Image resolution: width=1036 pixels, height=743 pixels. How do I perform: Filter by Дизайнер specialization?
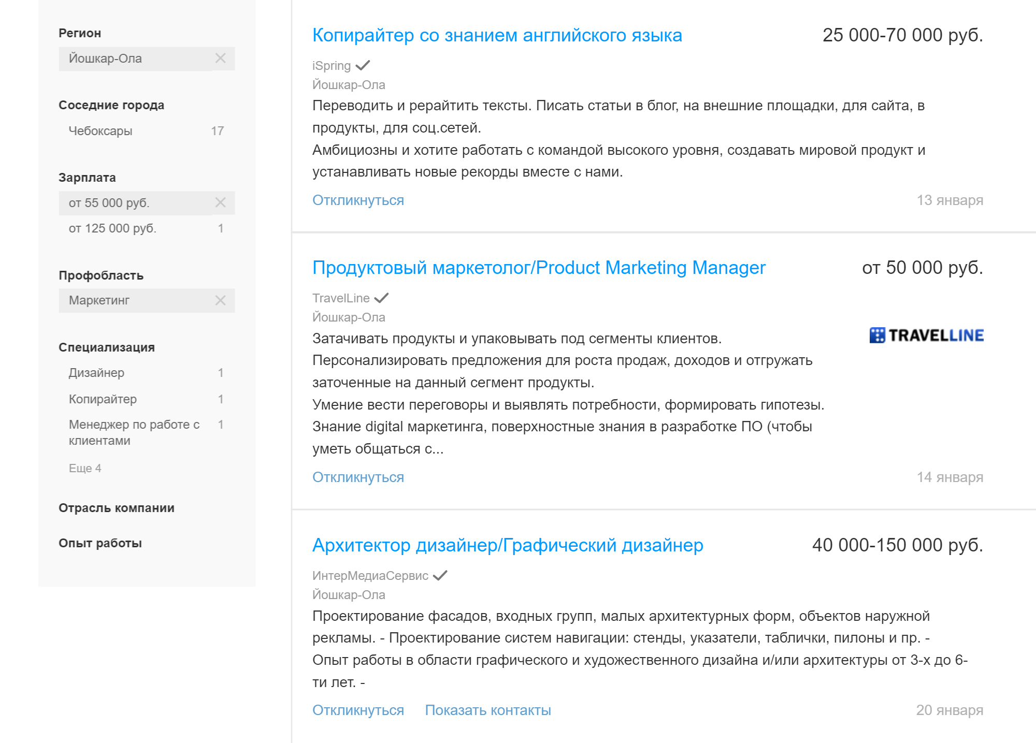[x=147, y=373]
